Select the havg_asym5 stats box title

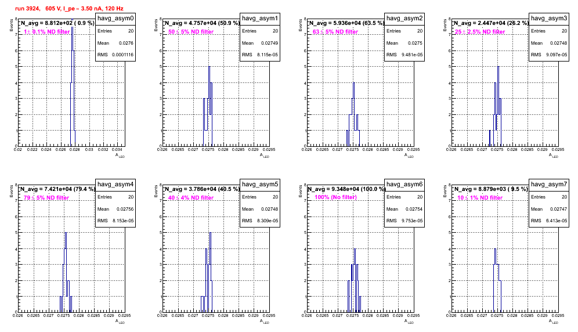(260, 185)
